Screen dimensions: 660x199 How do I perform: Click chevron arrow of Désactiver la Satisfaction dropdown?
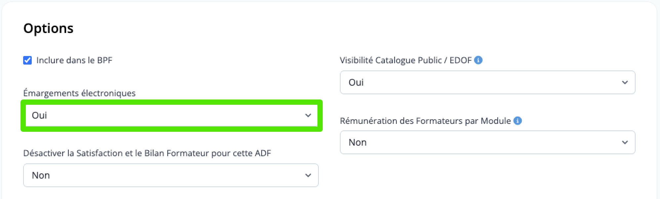(x=308, y=175)
